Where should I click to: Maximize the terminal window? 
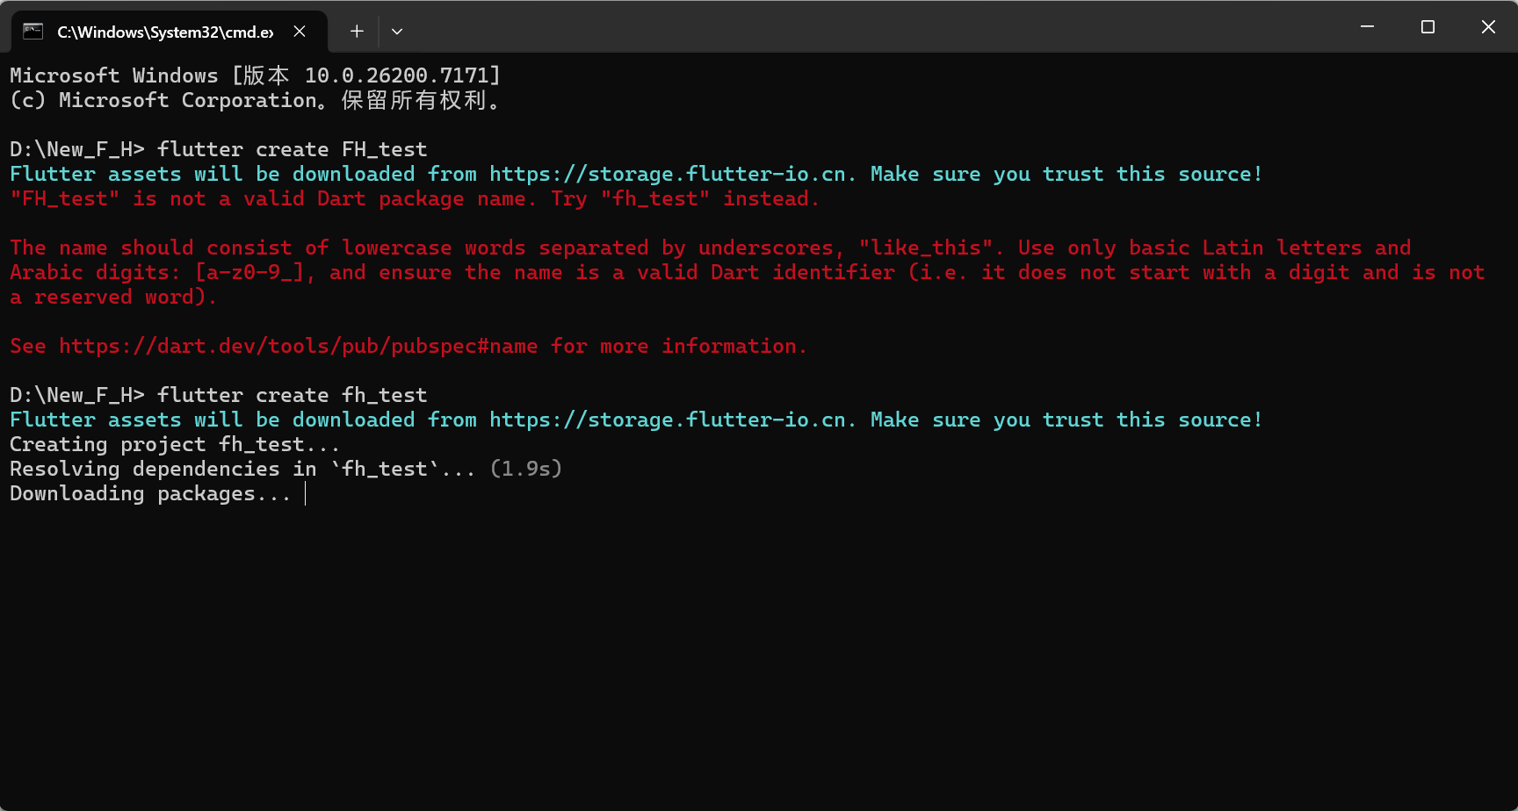(1428, 27)
